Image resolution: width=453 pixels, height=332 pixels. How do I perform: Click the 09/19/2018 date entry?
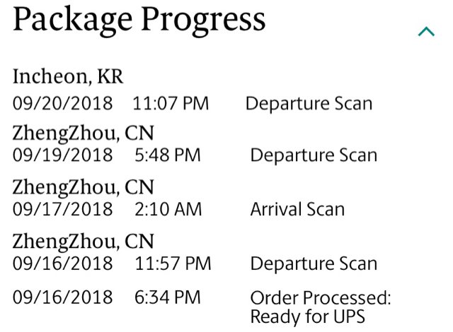point(62,155)
